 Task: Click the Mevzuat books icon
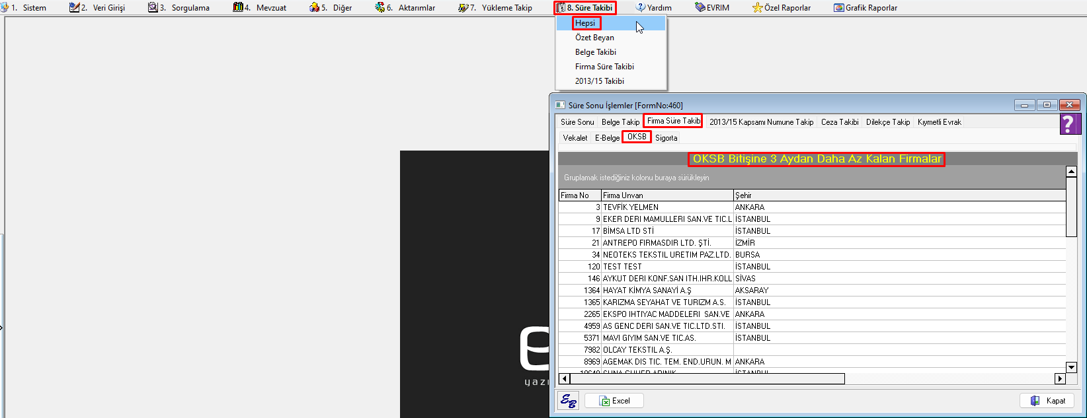238,7
